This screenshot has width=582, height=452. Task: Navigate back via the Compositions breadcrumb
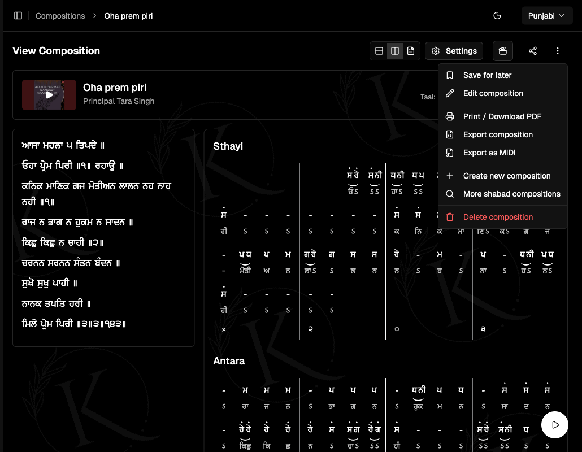click(60, 15)
